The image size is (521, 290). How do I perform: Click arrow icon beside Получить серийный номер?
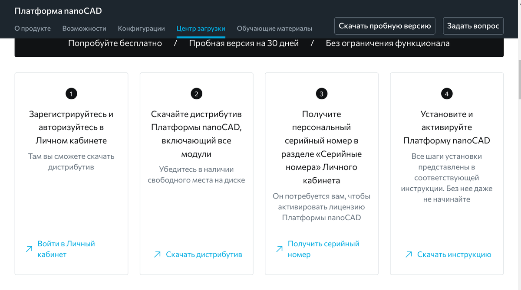[x=280, y=249]
